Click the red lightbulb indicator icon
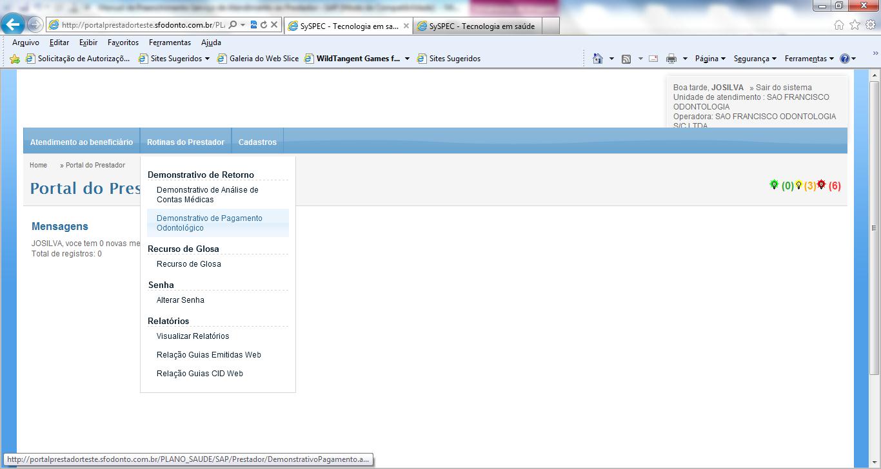 [821, 185]
